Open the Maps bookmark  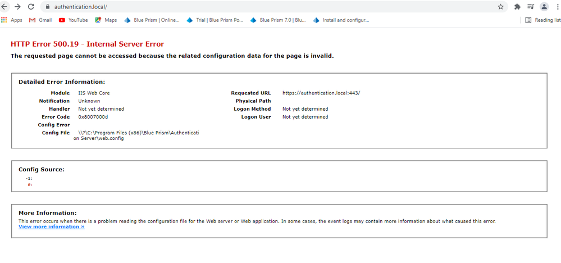(106, 20)
